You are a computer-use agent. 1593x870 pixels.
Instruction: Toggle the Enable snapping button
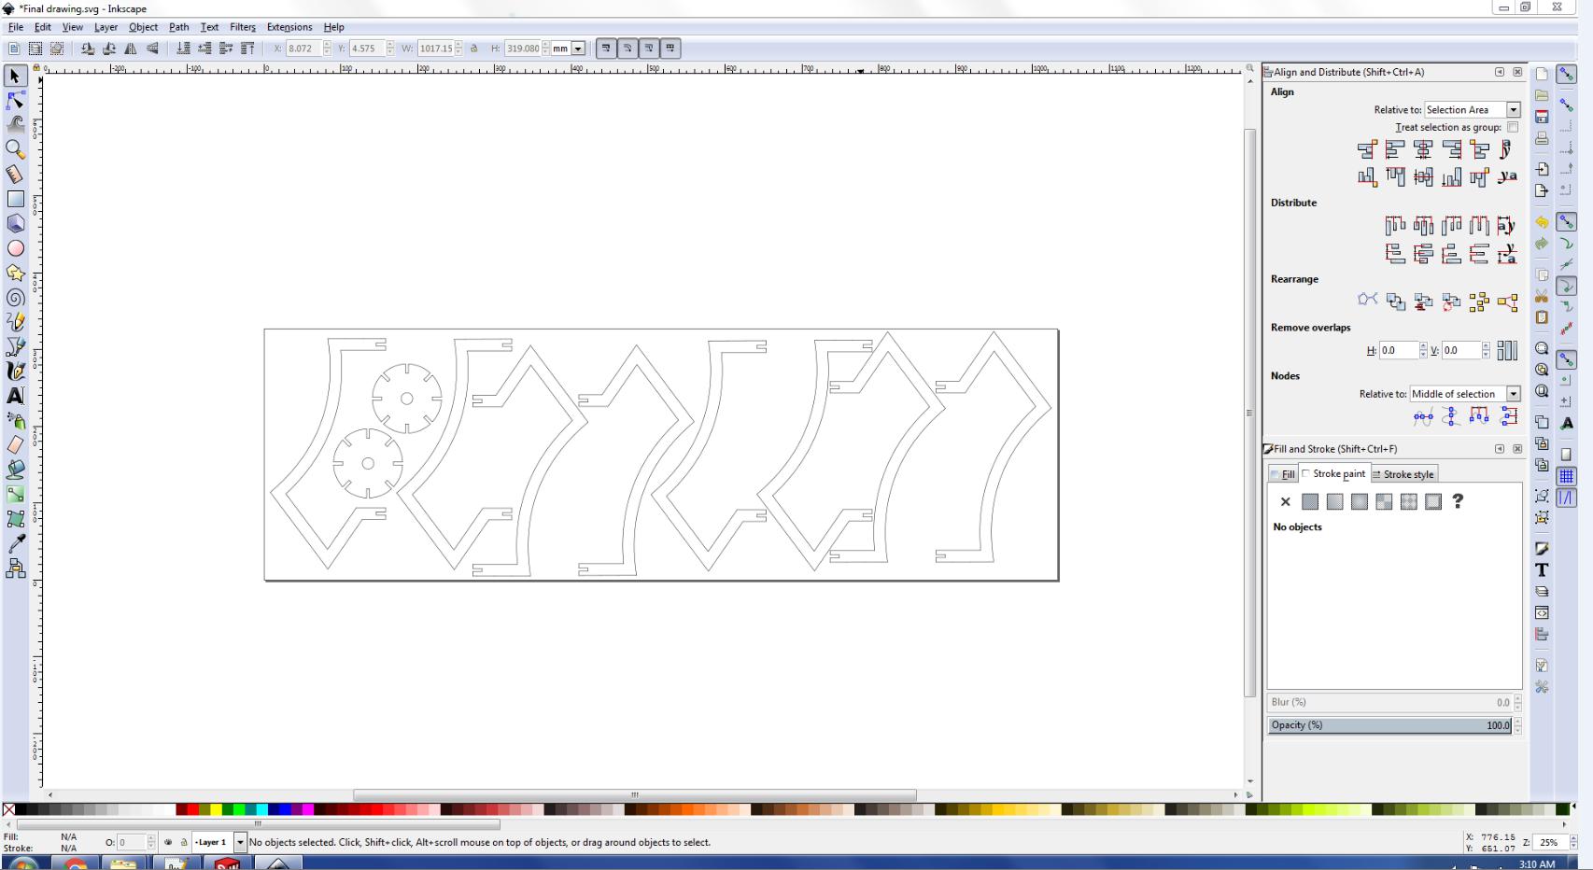pos(1567,75)
